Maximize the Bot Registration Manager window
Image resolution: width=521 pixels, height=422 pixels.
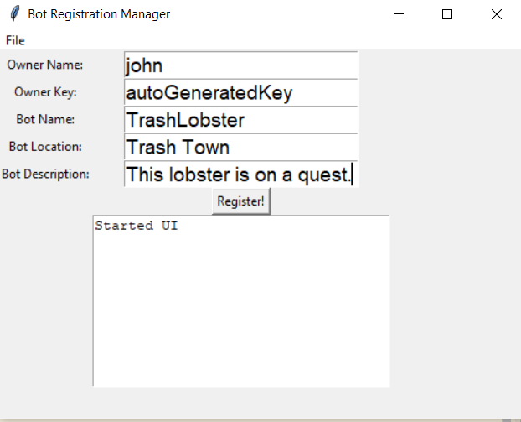pos(447,14)
